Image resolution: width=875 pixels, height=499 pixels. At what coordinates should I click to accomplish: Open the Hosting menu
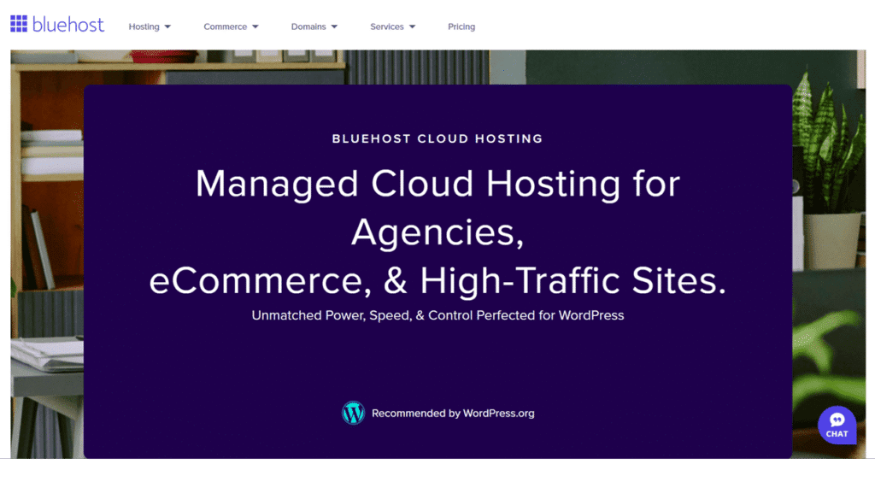[144, 26]
